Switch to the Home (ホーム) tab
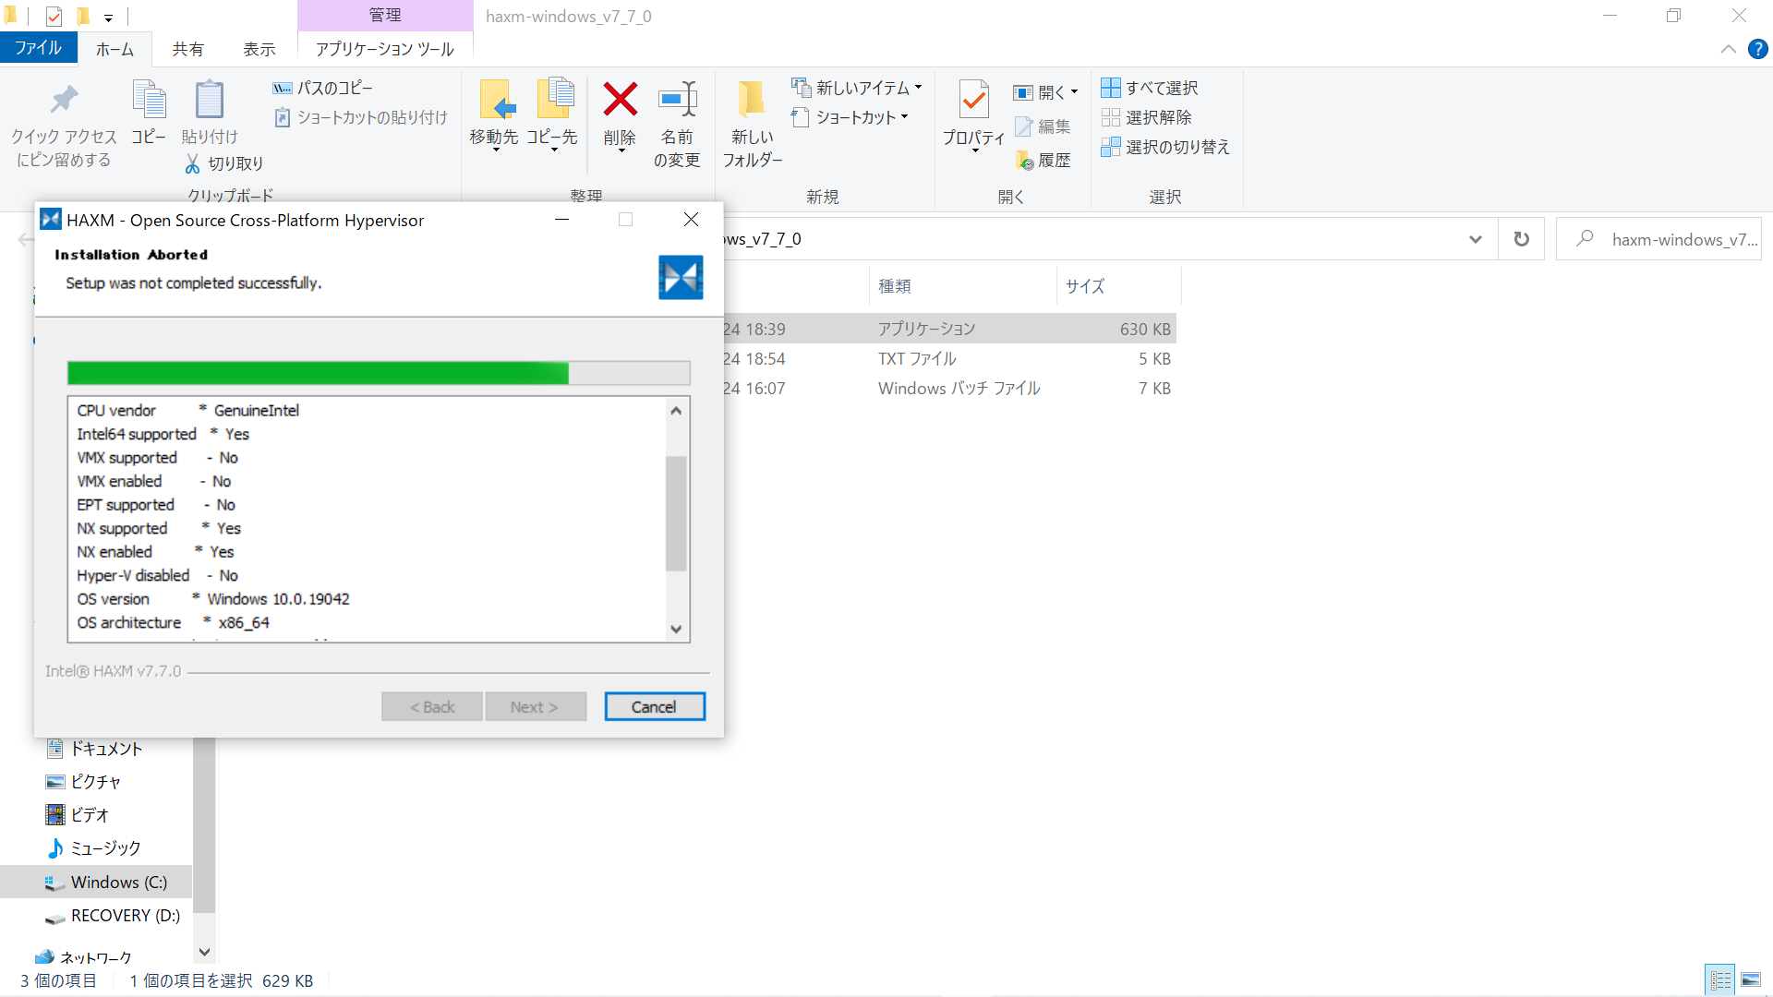Image resolution: width=1773 pixels, height=997 pixels. [x=115, y=49]
